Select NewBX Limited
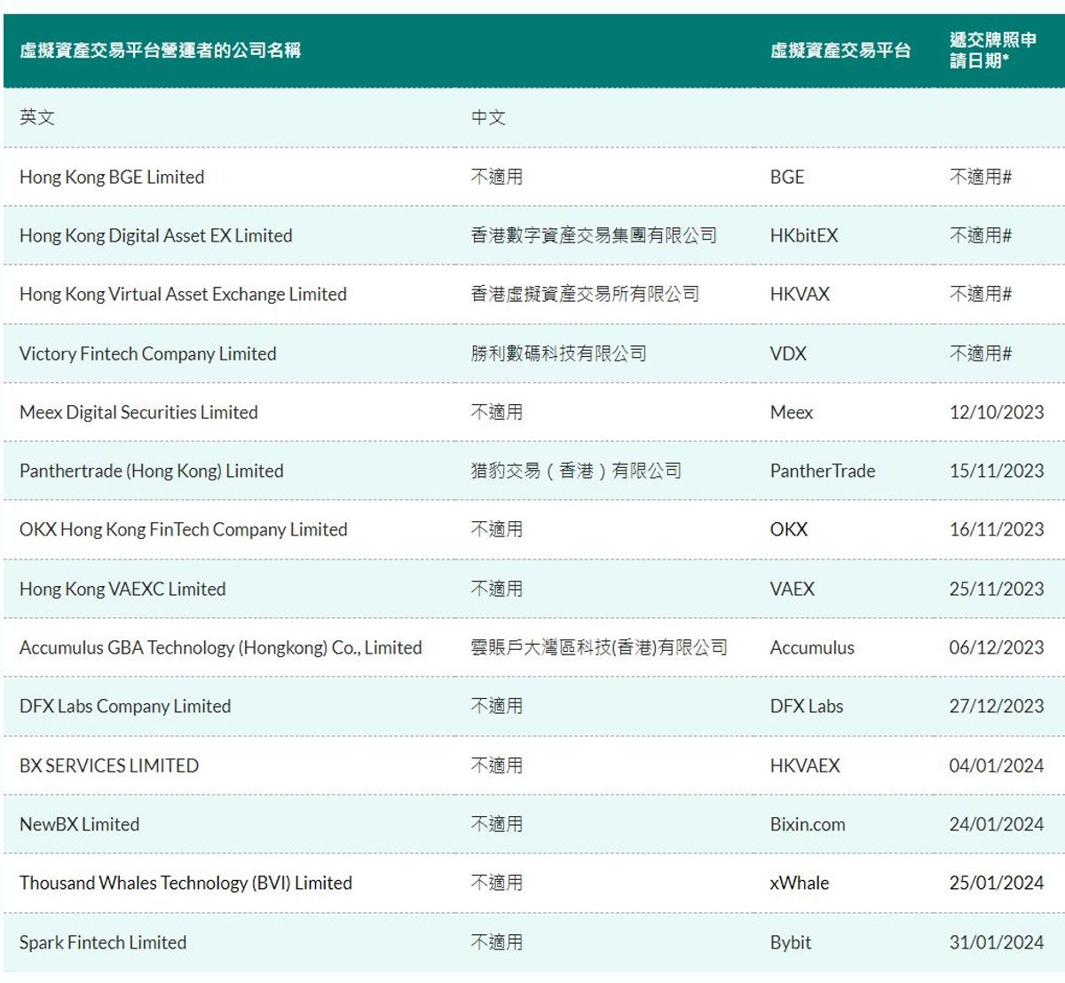 (x=80, y=824)
